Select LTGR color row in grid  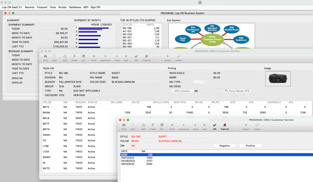coord(80,151)
